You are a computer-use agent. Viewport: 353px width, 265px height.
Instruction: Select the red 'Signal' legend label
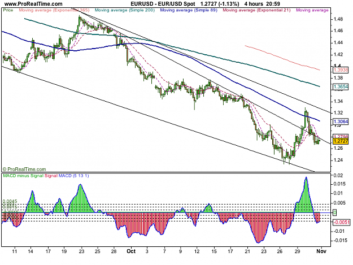pos(51,176)
